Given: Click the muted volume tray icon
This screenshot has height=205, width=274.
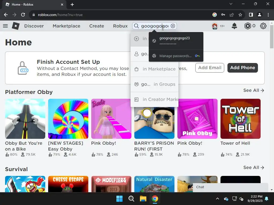Looking at the screenshot, I should coord(241,199).
